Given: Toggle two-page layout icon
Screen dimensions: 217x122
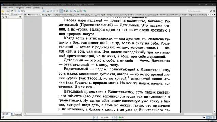Looking at the screenshot, I should [x=211, y=117].
